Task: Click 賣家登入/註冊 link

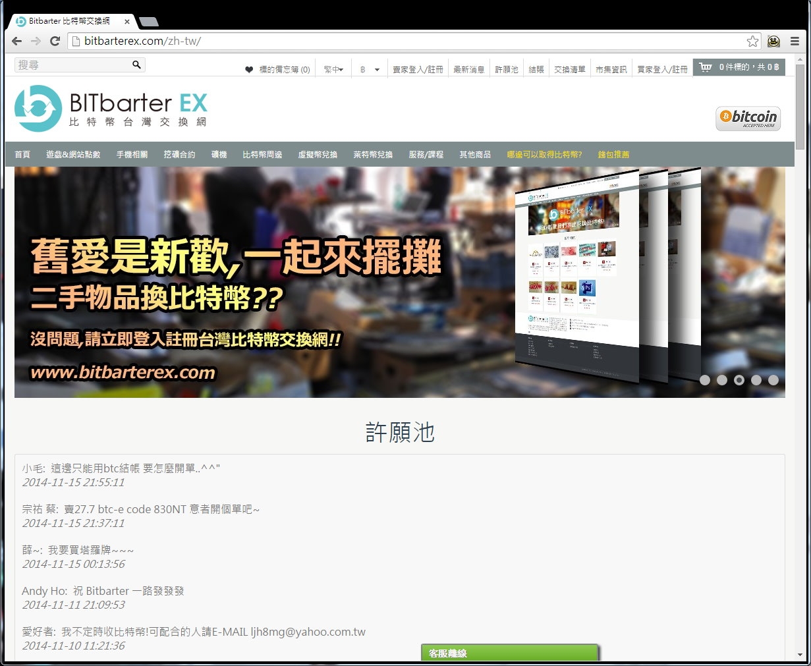Action: pyautogui.click(x=418, y=69)
